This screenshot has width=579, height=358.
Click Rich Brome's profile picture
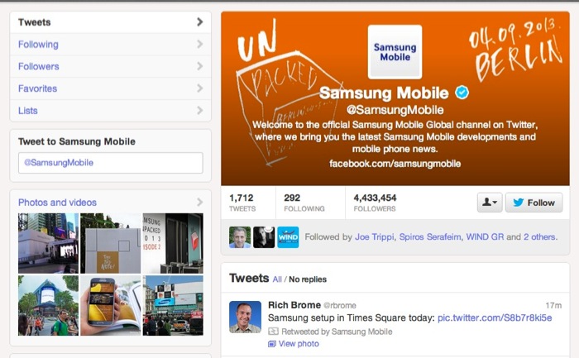tap(245, 317)
